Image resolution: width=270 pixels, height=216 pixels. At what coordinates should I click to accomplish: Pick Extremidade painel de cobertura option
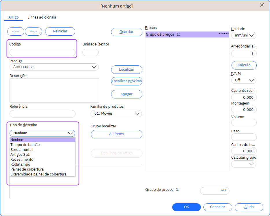(38, 174)
